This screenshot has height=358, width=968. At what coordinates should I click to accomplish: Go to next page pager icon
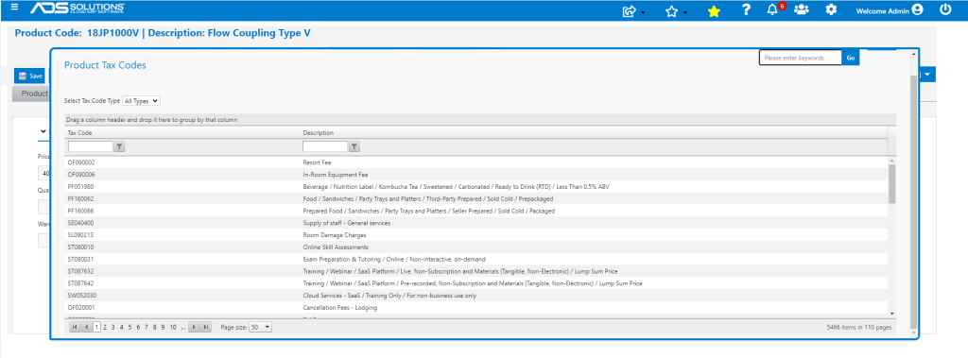[x=195, y=327]
